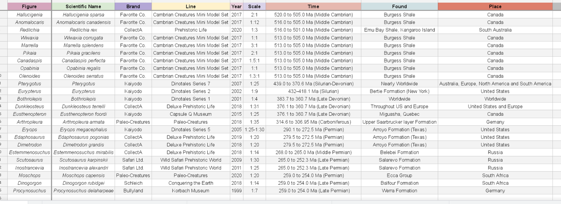Click the Eryops megacephalus cell
This screenshot has height=204, width=561.
(x=83, y=129)
